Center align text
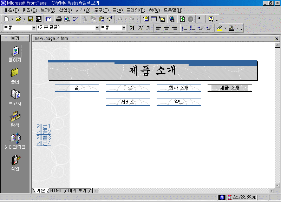Viewport: 281px width, 202px height. click(x=166, y=28)
